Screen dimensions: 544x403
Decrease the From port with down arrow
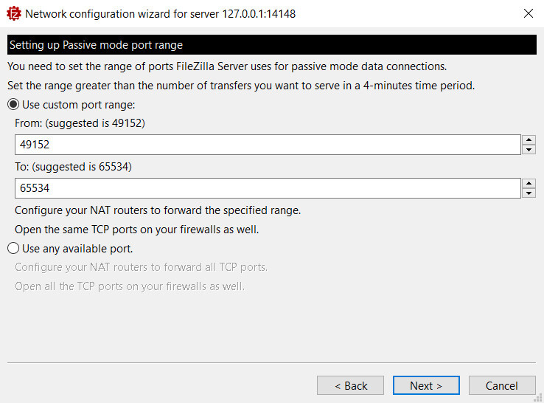pyautogui.click(x=529, y=150)
